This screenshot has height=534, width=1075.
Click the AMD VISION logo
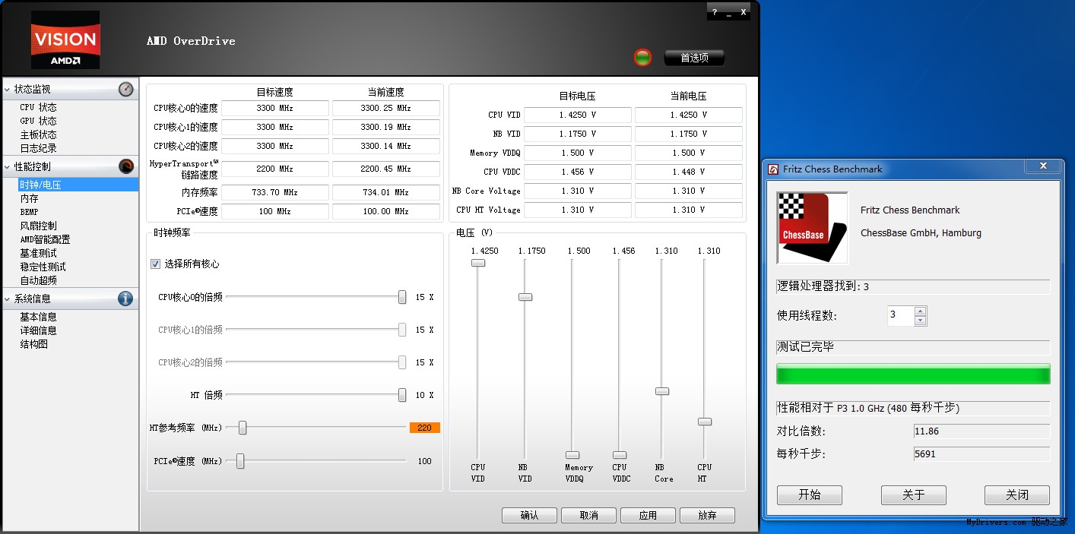(65, 39)
